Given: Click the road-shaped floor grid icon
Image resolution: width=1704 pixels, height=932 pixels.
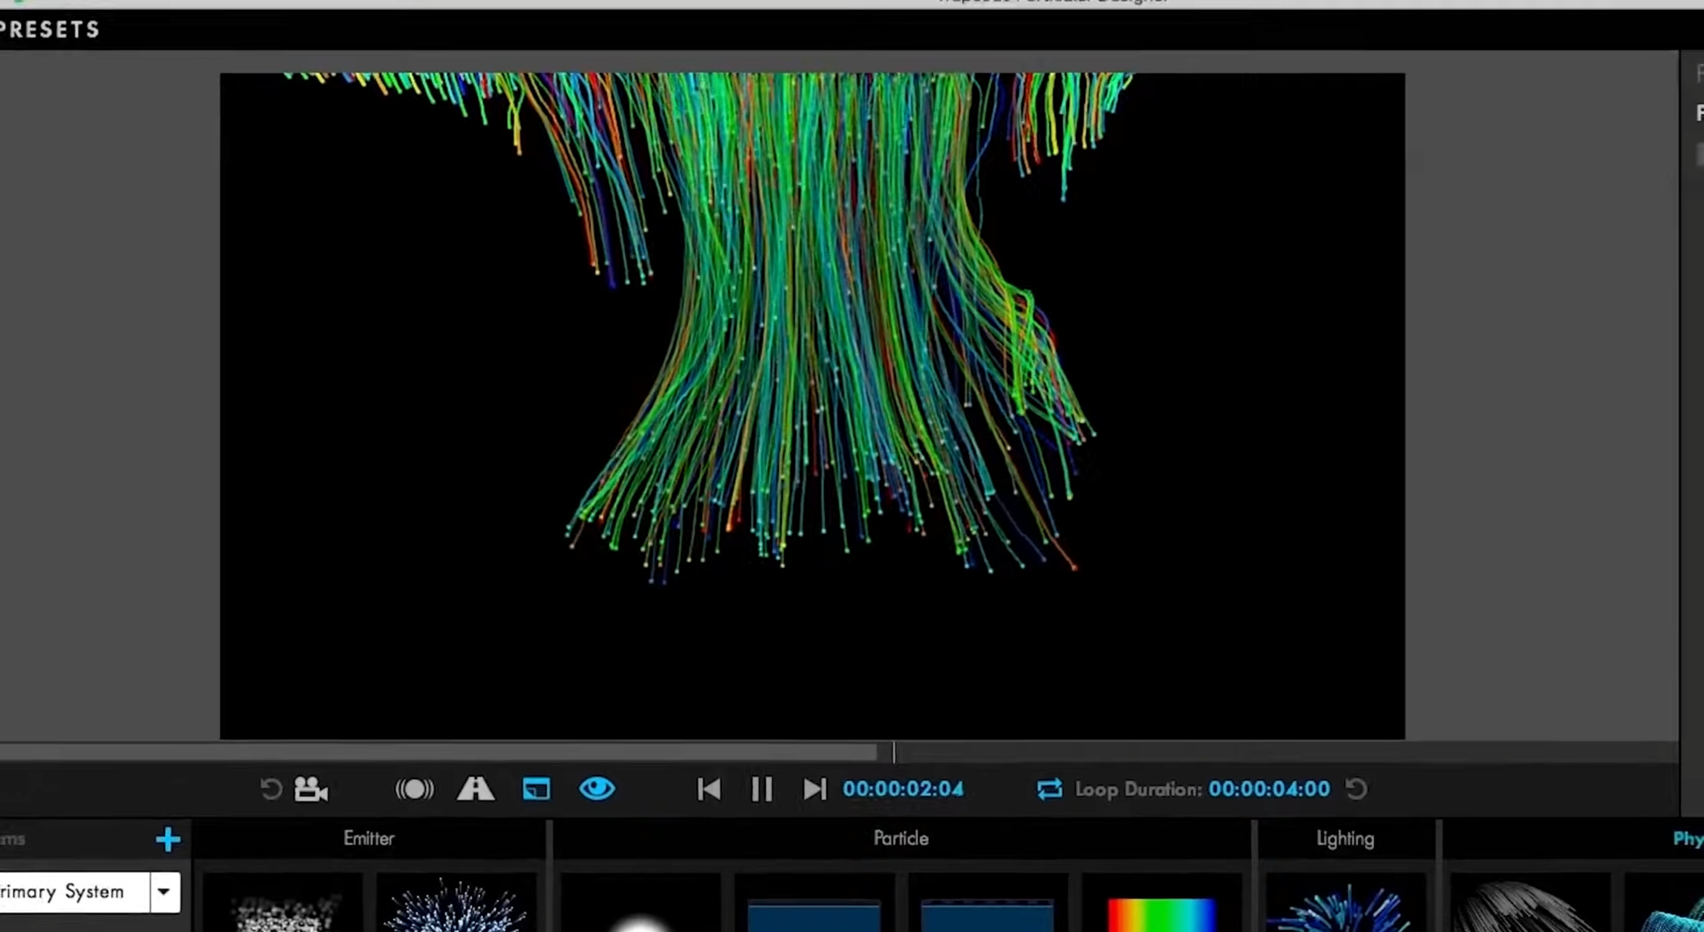Looking at the screenshot, I should coord(475,789).
